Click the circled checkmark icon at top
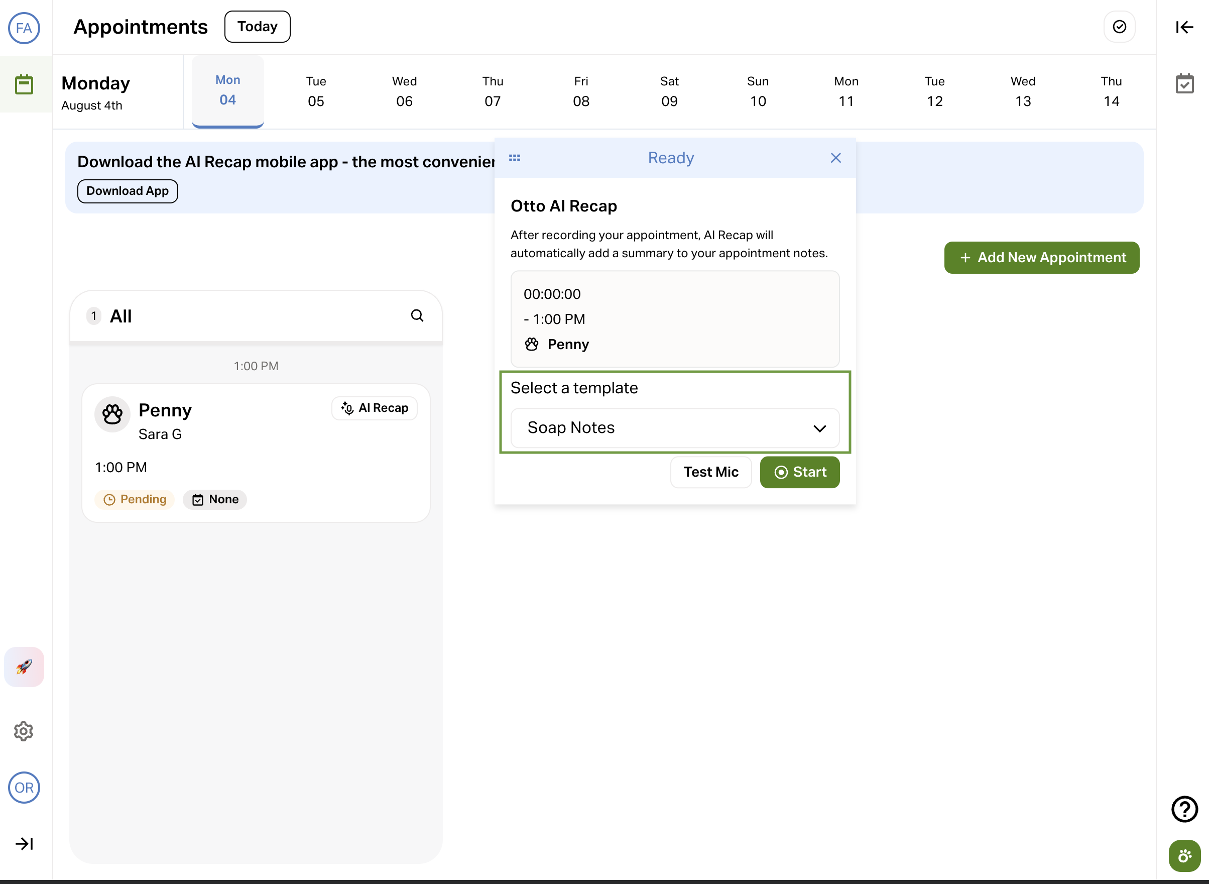The height and width of the screenshot is (884, 1209). click(x=1119, y=27)
